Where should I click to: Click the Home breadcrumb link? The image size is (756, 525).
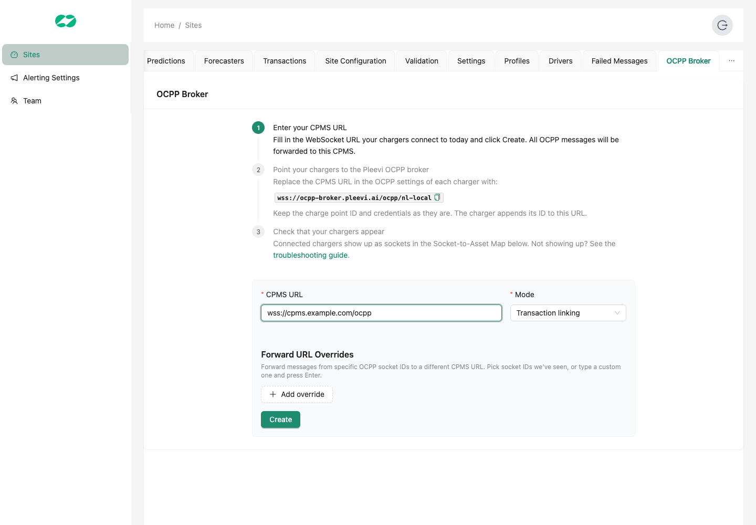click(164, 25)
